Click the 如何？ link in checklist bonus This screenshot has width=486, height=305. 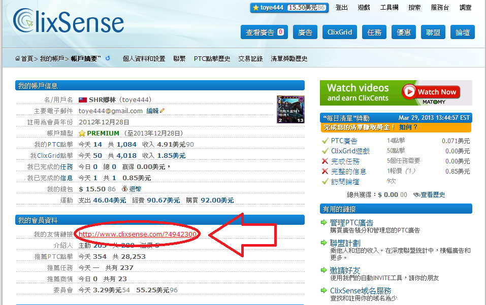[408, 127]
